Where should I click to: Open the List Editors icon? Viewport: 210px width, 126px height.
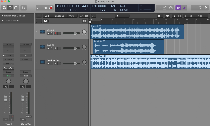click(194, 8)
